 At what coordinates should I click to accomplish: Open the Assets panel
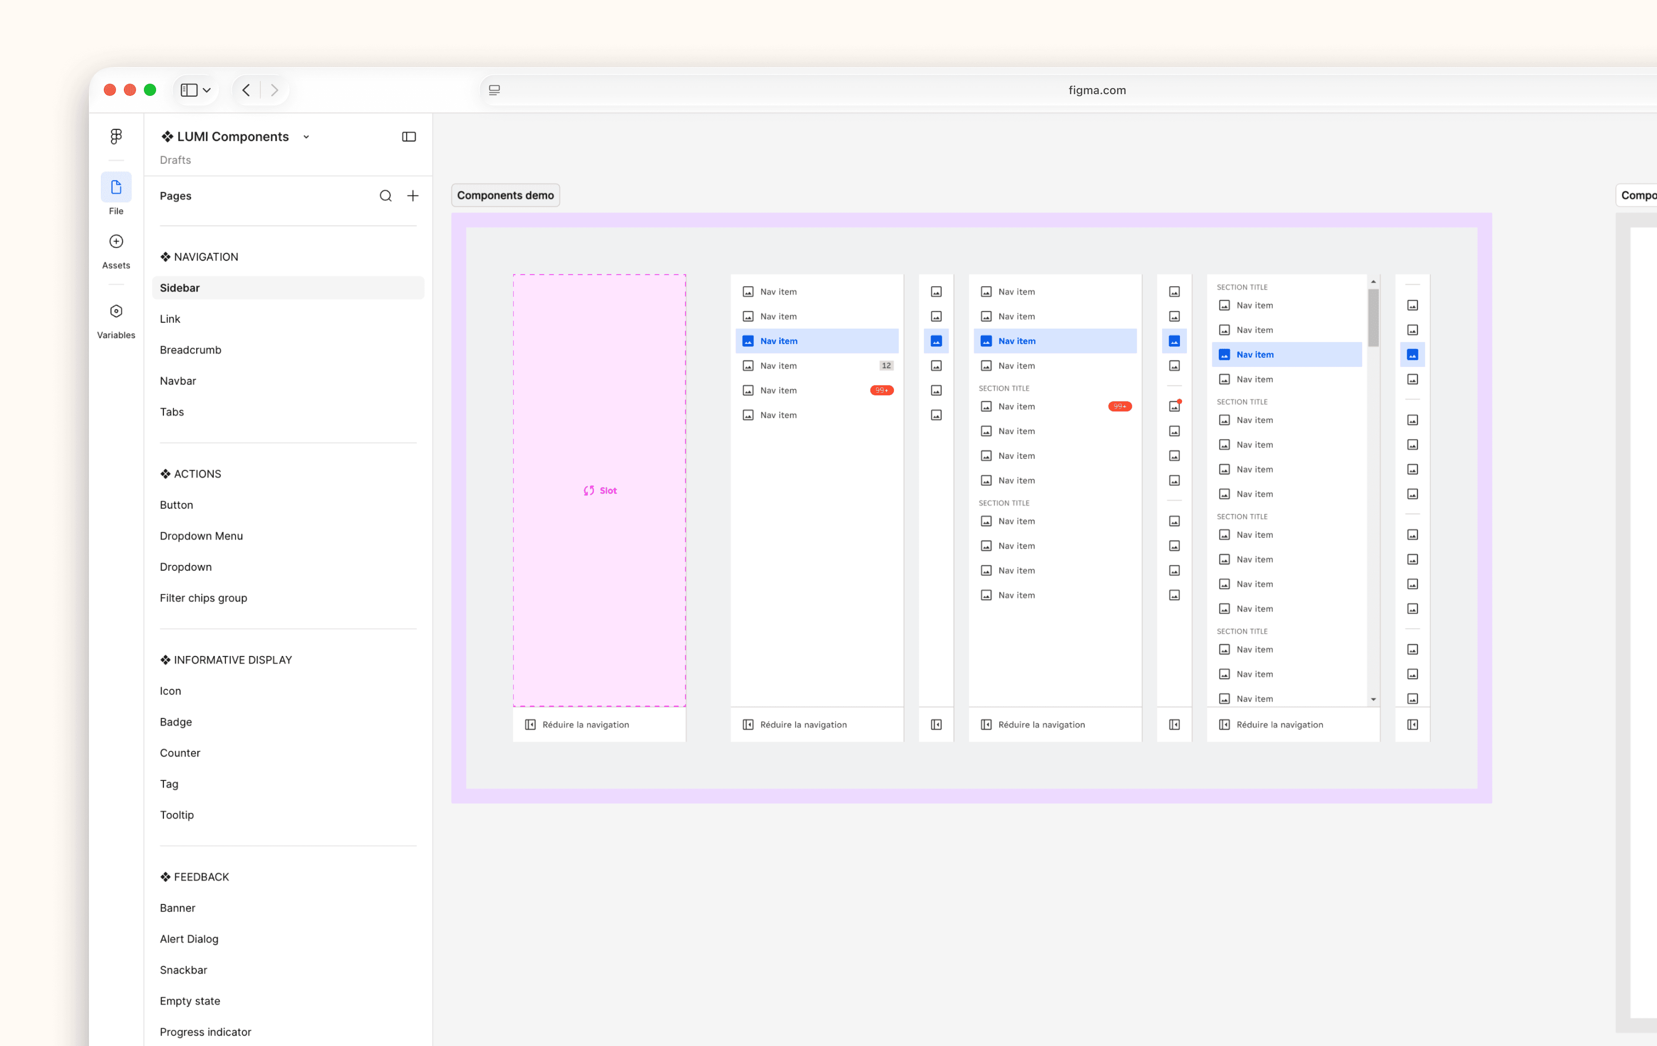(116, 241)
